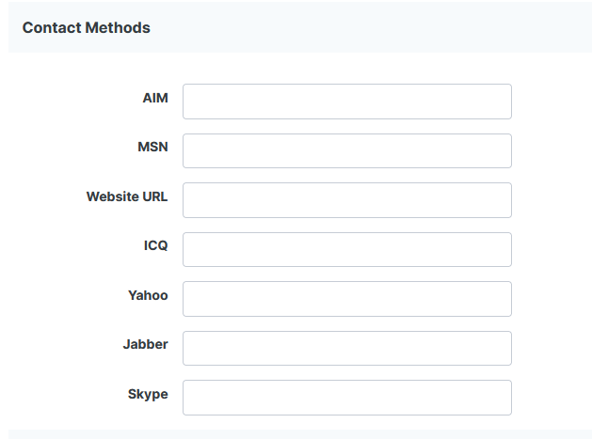This screenshot has height=439, width=592.
Task: Select the Website URL input field
Action: tap(346, 200)
